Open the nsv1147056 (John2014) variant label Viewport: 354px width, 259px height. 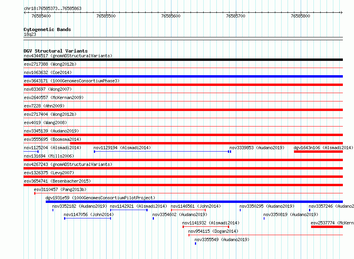(88, 214)
